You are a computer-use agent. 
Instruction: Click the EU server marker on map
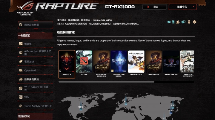click(x=126, y=102)
